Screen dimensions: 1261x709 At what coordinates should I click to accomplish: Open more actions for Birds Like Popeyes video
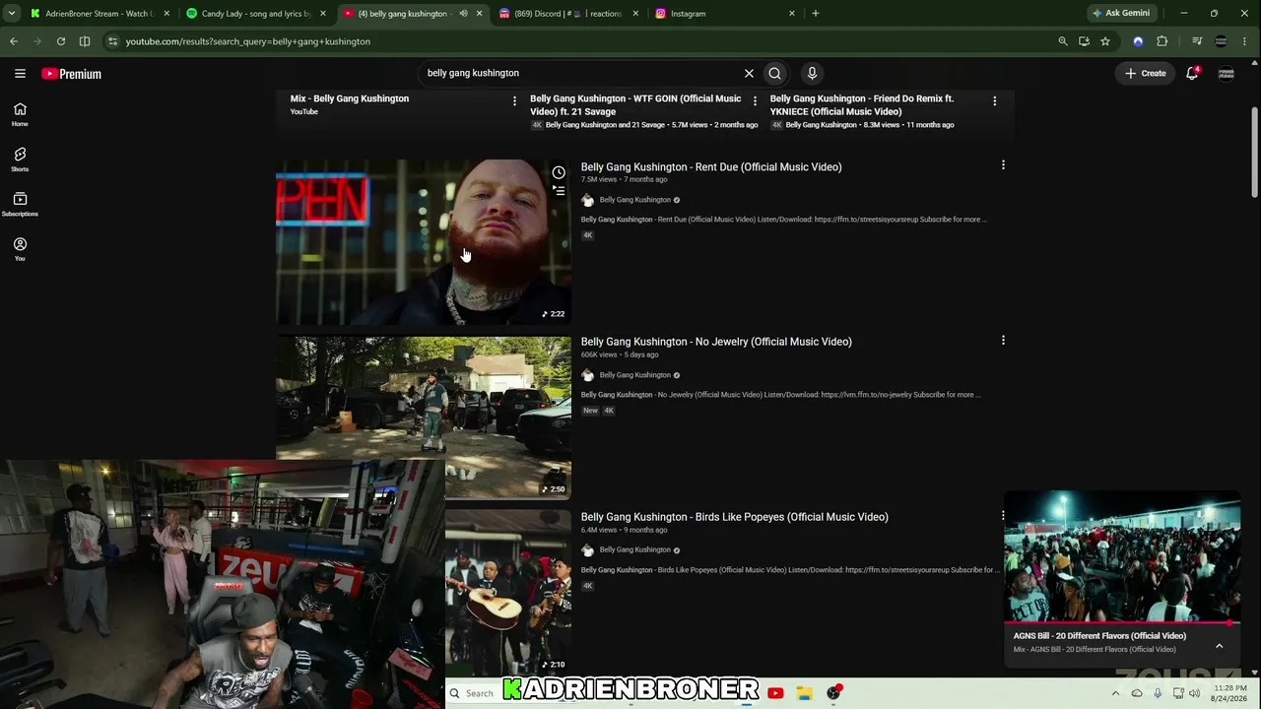[x=1003, y=516]
